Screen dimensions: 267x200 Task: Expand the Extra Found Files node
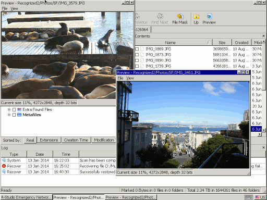click(9, 109)
